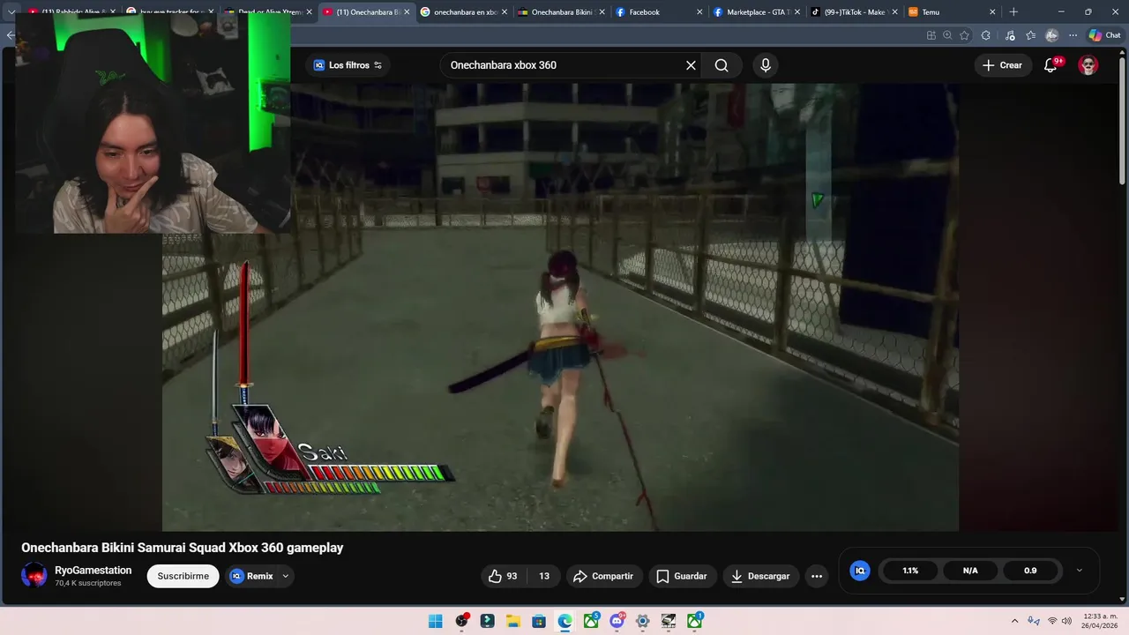Viewport: 1129px width, 635px height.
Task: Open Microsoft Store from taskbar
Action: coord(539,622)
